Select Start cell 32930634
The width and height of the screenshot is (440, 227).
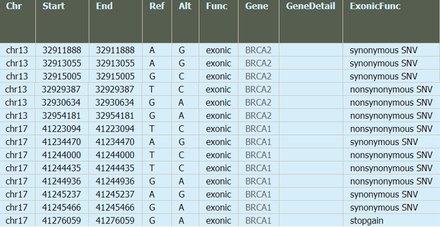click(61, 103)
